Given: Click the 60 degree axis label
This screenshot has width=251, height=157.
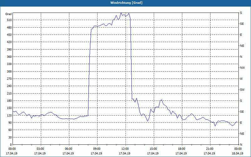Looking at the screenshot, I should (10, 130).
